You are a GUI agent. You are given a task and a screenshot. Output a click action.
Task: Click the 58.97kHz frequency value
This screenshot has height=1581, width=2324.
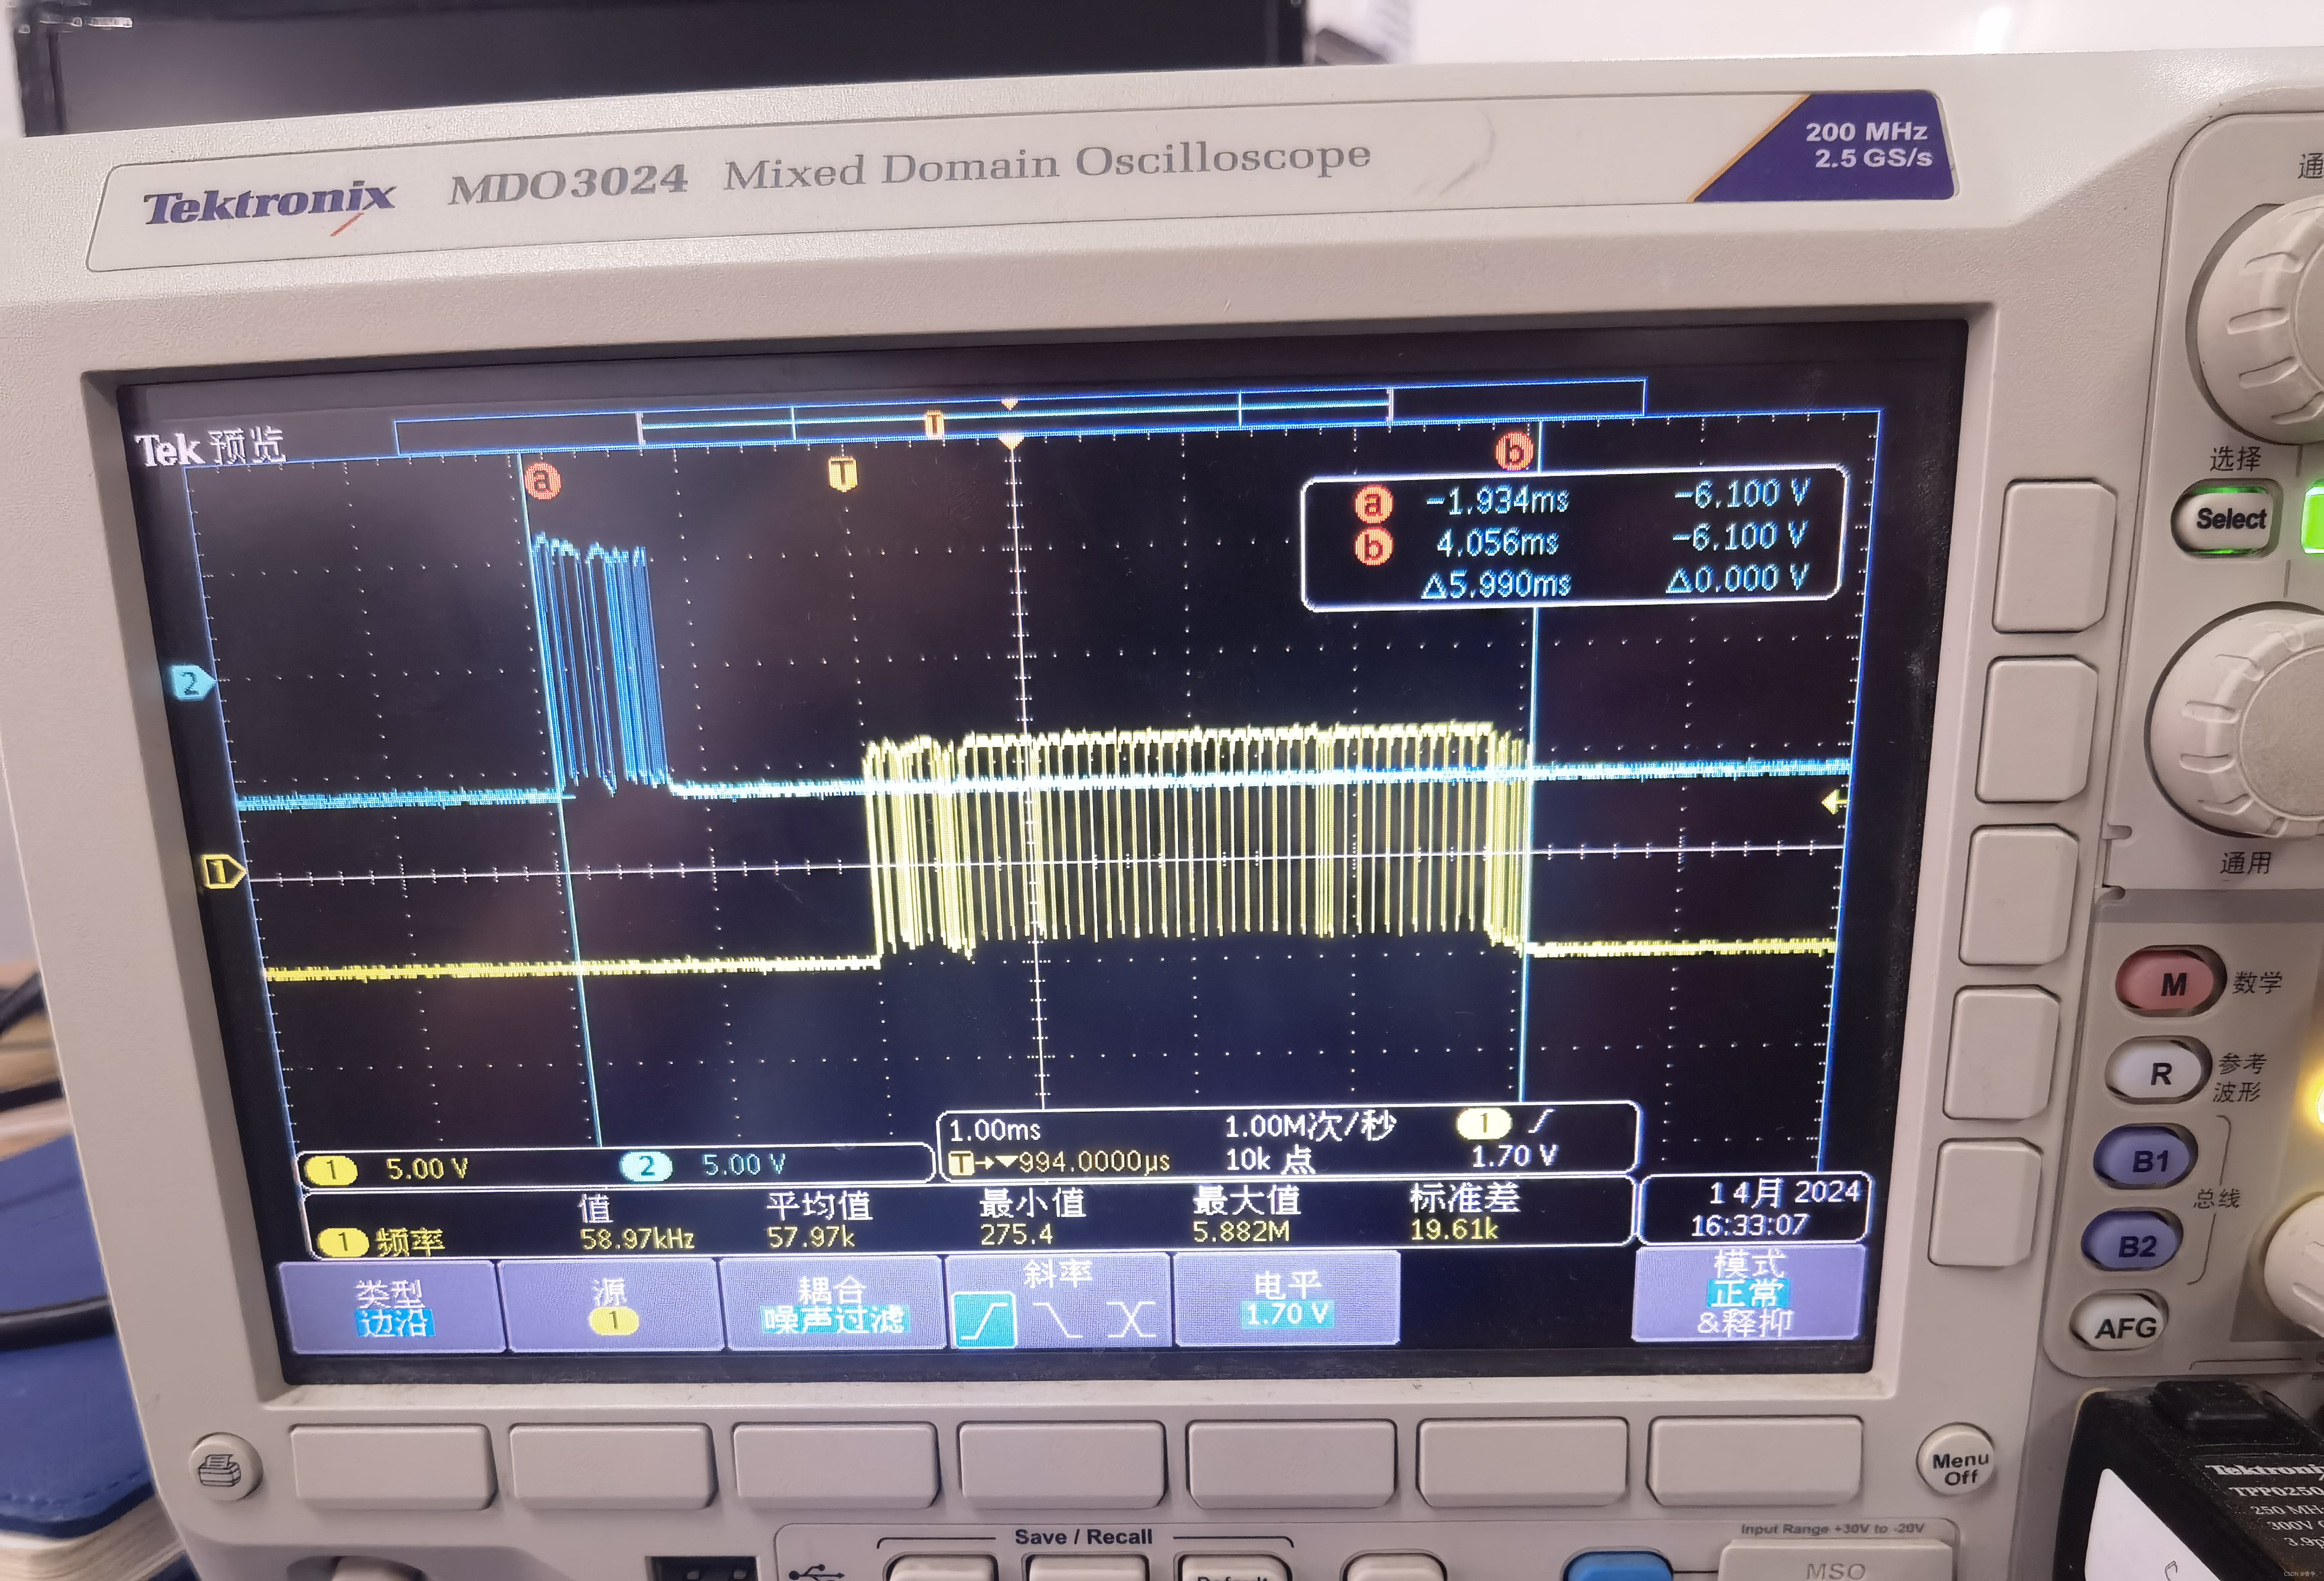(x=637, y=1239)
